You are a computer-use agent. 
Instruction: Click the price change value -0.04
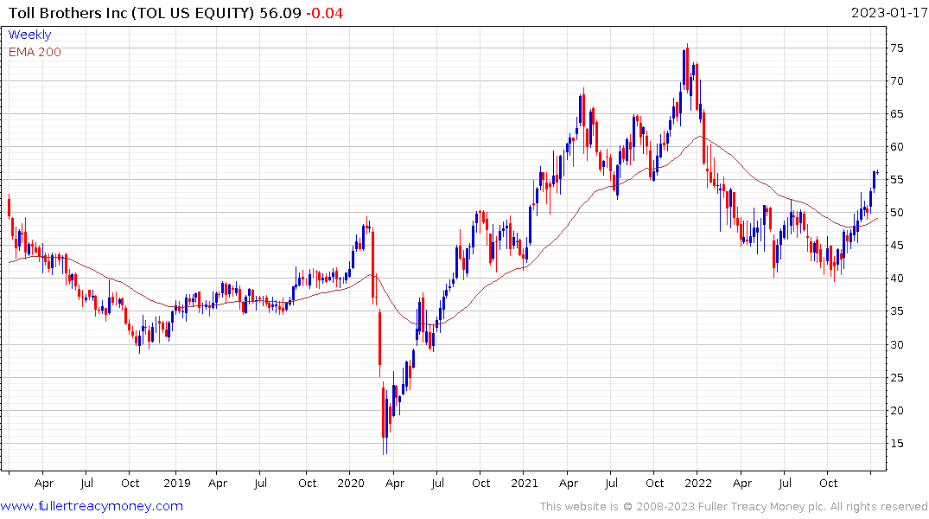[325, 13]
